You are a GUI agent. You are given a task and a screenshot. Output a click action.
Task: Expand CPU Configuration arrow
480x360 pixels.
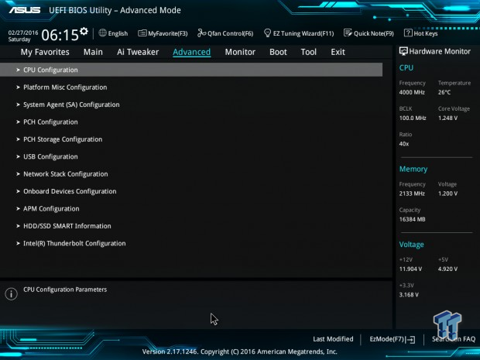click(18, 70)
